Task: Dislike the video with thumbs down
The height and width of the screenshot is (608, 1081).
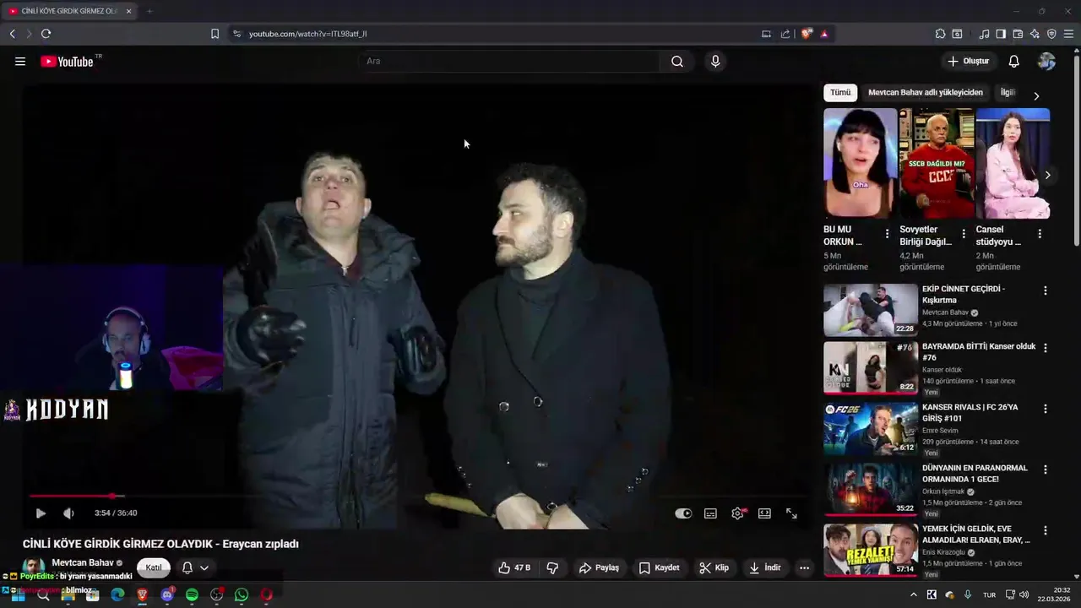Action: (552, 568)
